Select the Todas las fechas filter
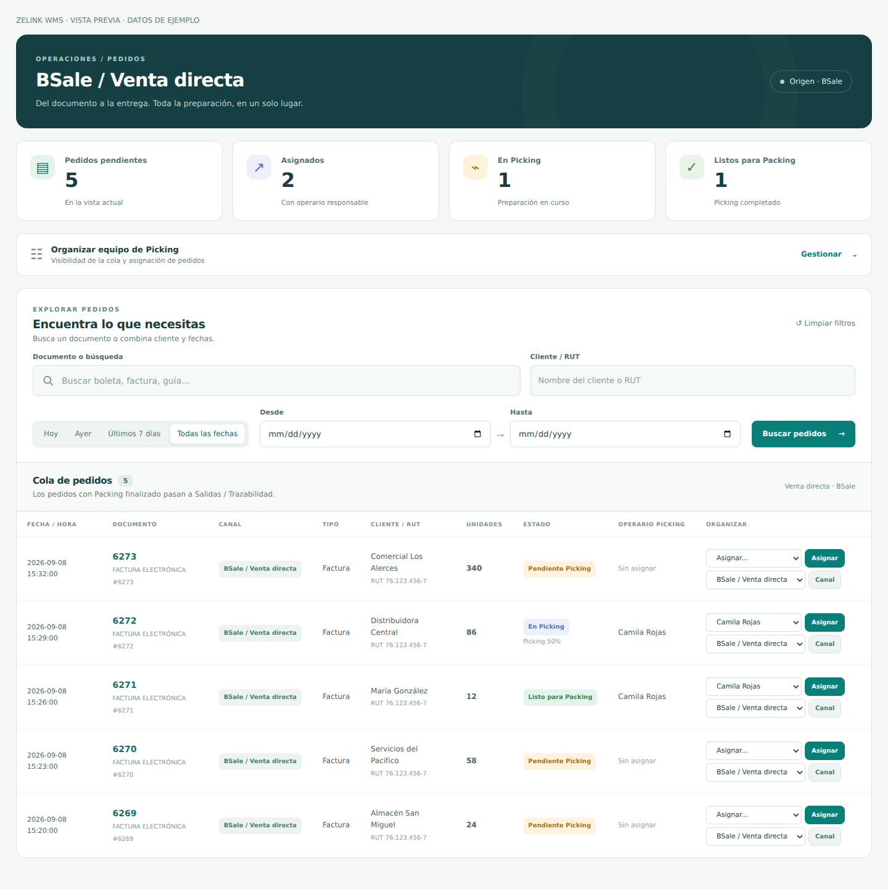The height and width of the screenshot is (889, 888). tap(207, 434)
